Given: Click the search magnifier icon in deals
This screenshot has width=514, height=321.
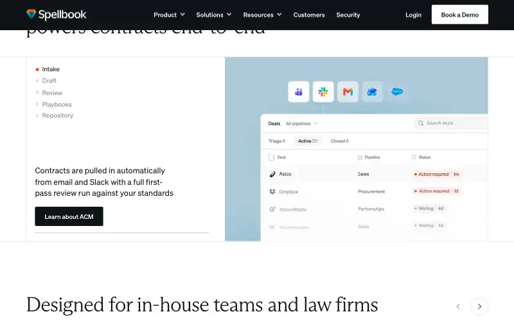Looking at the screenshot, I should 421,123.
